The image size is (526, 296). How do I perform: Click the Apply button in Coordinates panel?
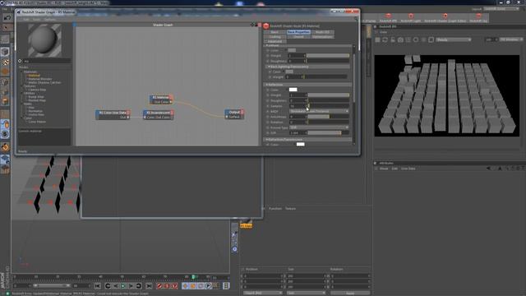[x=350, y=294]
